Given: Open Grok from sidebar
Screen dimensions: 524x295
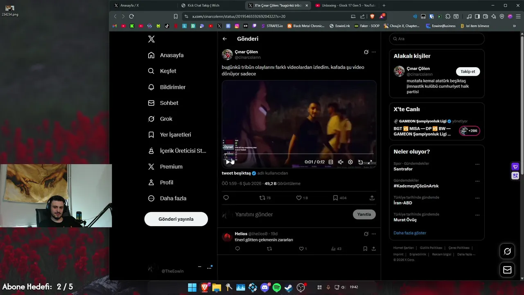Looking at the screenshot, I should pyautogui.click(x=160, y=119).
